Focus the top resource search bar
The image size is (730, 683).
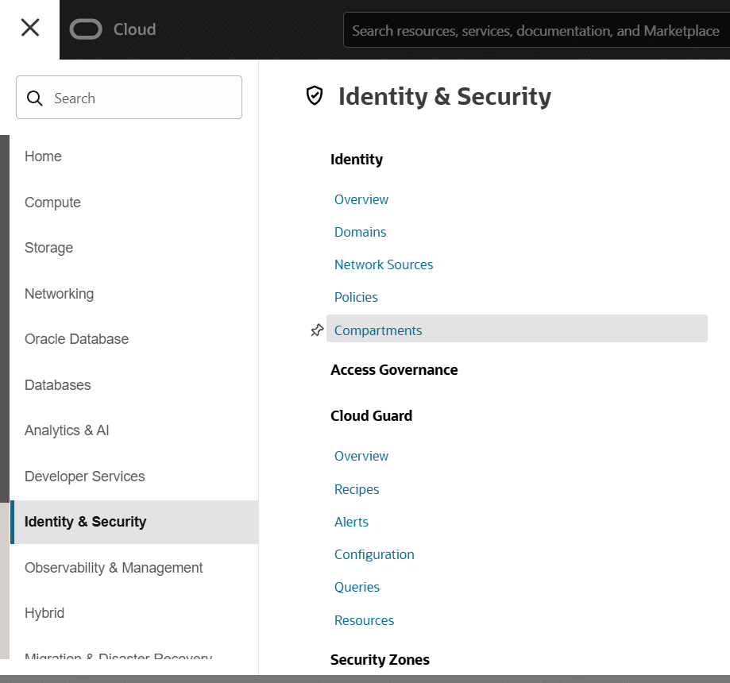[x=535, y=31]
